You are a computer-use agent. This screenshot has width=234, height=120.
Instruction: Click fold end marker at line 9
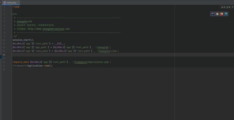11,36
